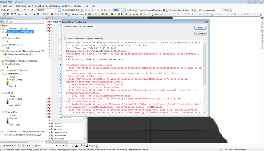Click the Save map document icon
This screenshot has height=151, width=264.
[5, 10]
